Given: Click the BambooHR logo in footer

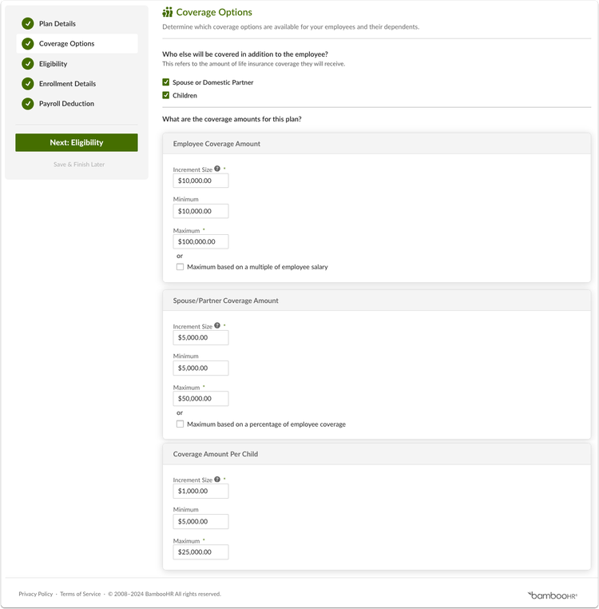Looking at the screenshot, I should tap(552, 595).
